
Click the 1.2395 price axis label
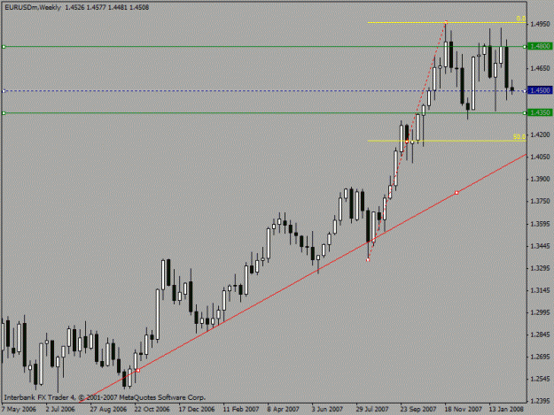(x=541, y=401)
